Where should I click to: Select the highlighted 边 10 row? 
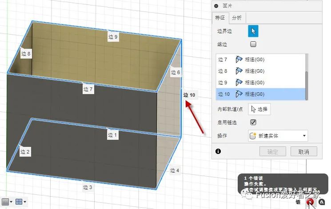261,94
